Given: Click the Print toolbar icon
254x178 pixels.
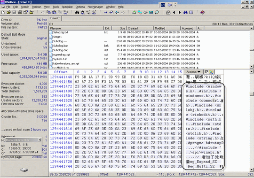Looking at the screenshot, I should 20,12.
